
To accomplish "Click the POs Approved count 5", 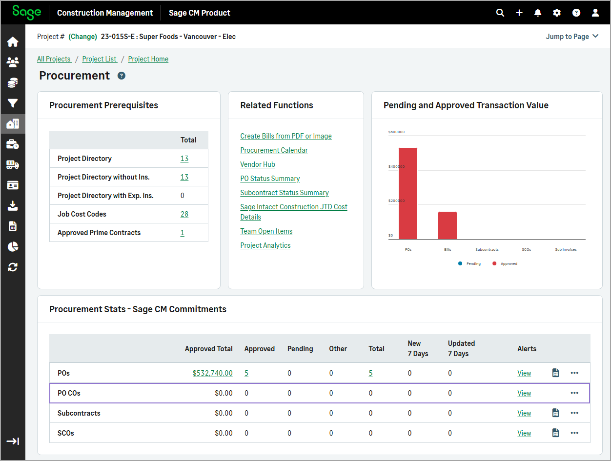I will click(246, 373).
